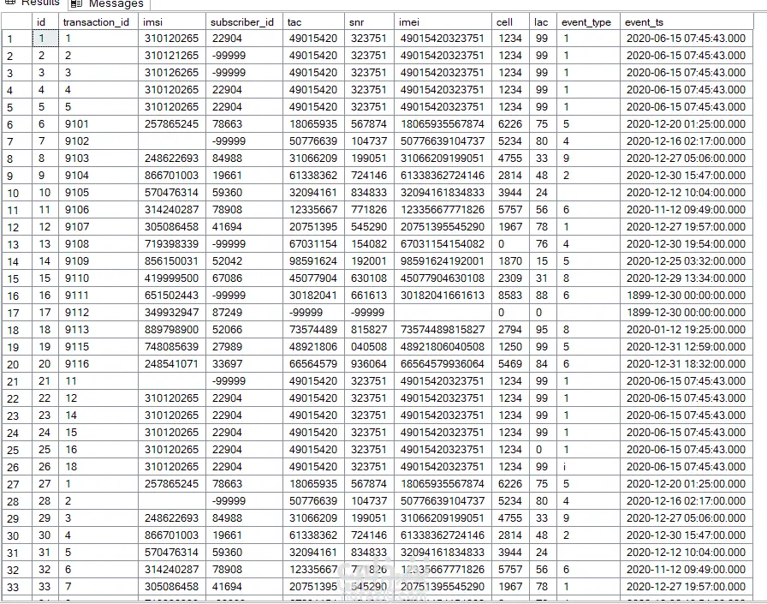Click tac cell 45077904

[313, 278]
